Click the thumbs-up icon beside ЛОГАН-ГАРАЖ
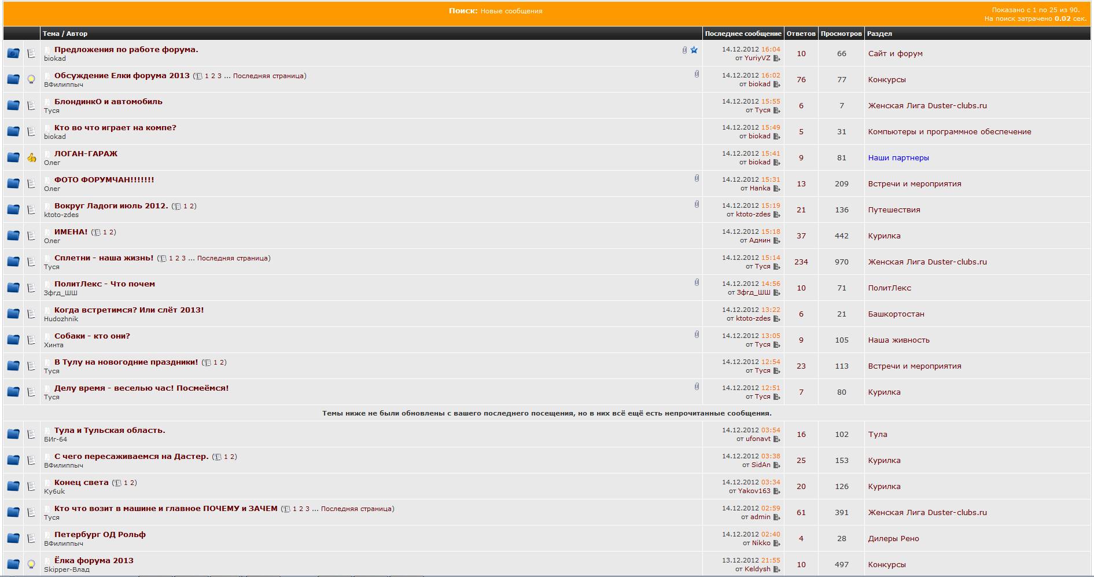 point(32,157)
